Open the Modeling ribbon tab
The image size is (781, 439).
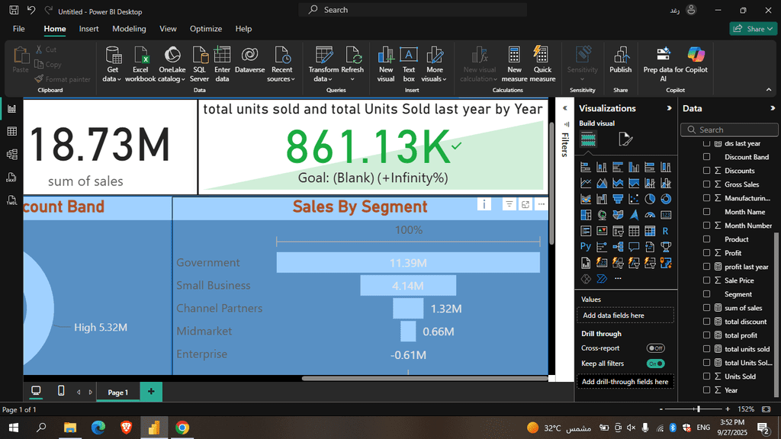pos(129,29)
